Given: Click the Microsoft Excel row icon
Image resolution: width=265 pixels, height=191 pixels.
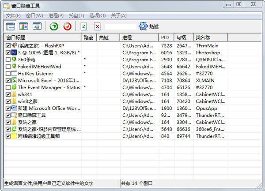Looking at the screenshot, I should [x=14, y=80].
